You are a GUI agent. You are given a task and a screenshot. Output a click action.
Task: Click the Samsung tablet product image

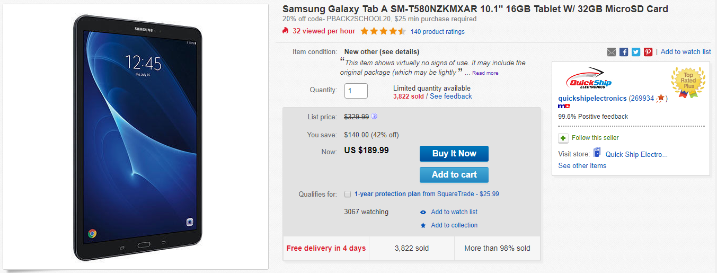click(x=138, y=137)
